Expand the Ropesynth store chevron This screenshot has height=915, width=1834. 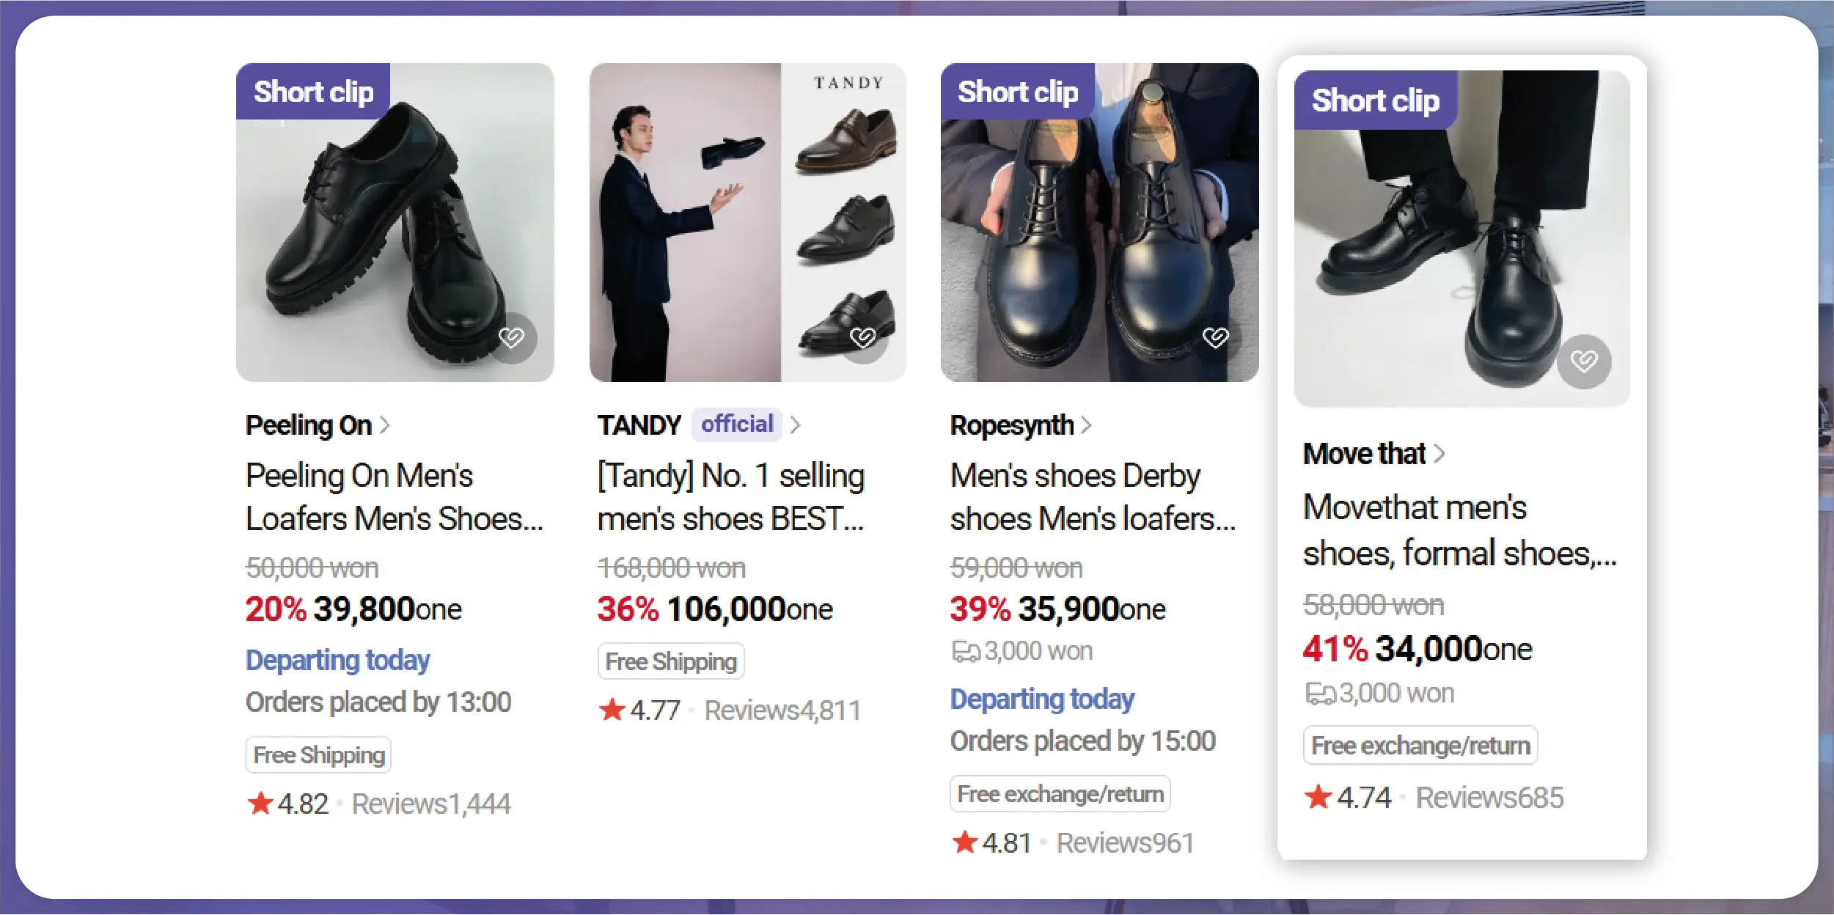pyautogui.click(x=1086, y=425)
